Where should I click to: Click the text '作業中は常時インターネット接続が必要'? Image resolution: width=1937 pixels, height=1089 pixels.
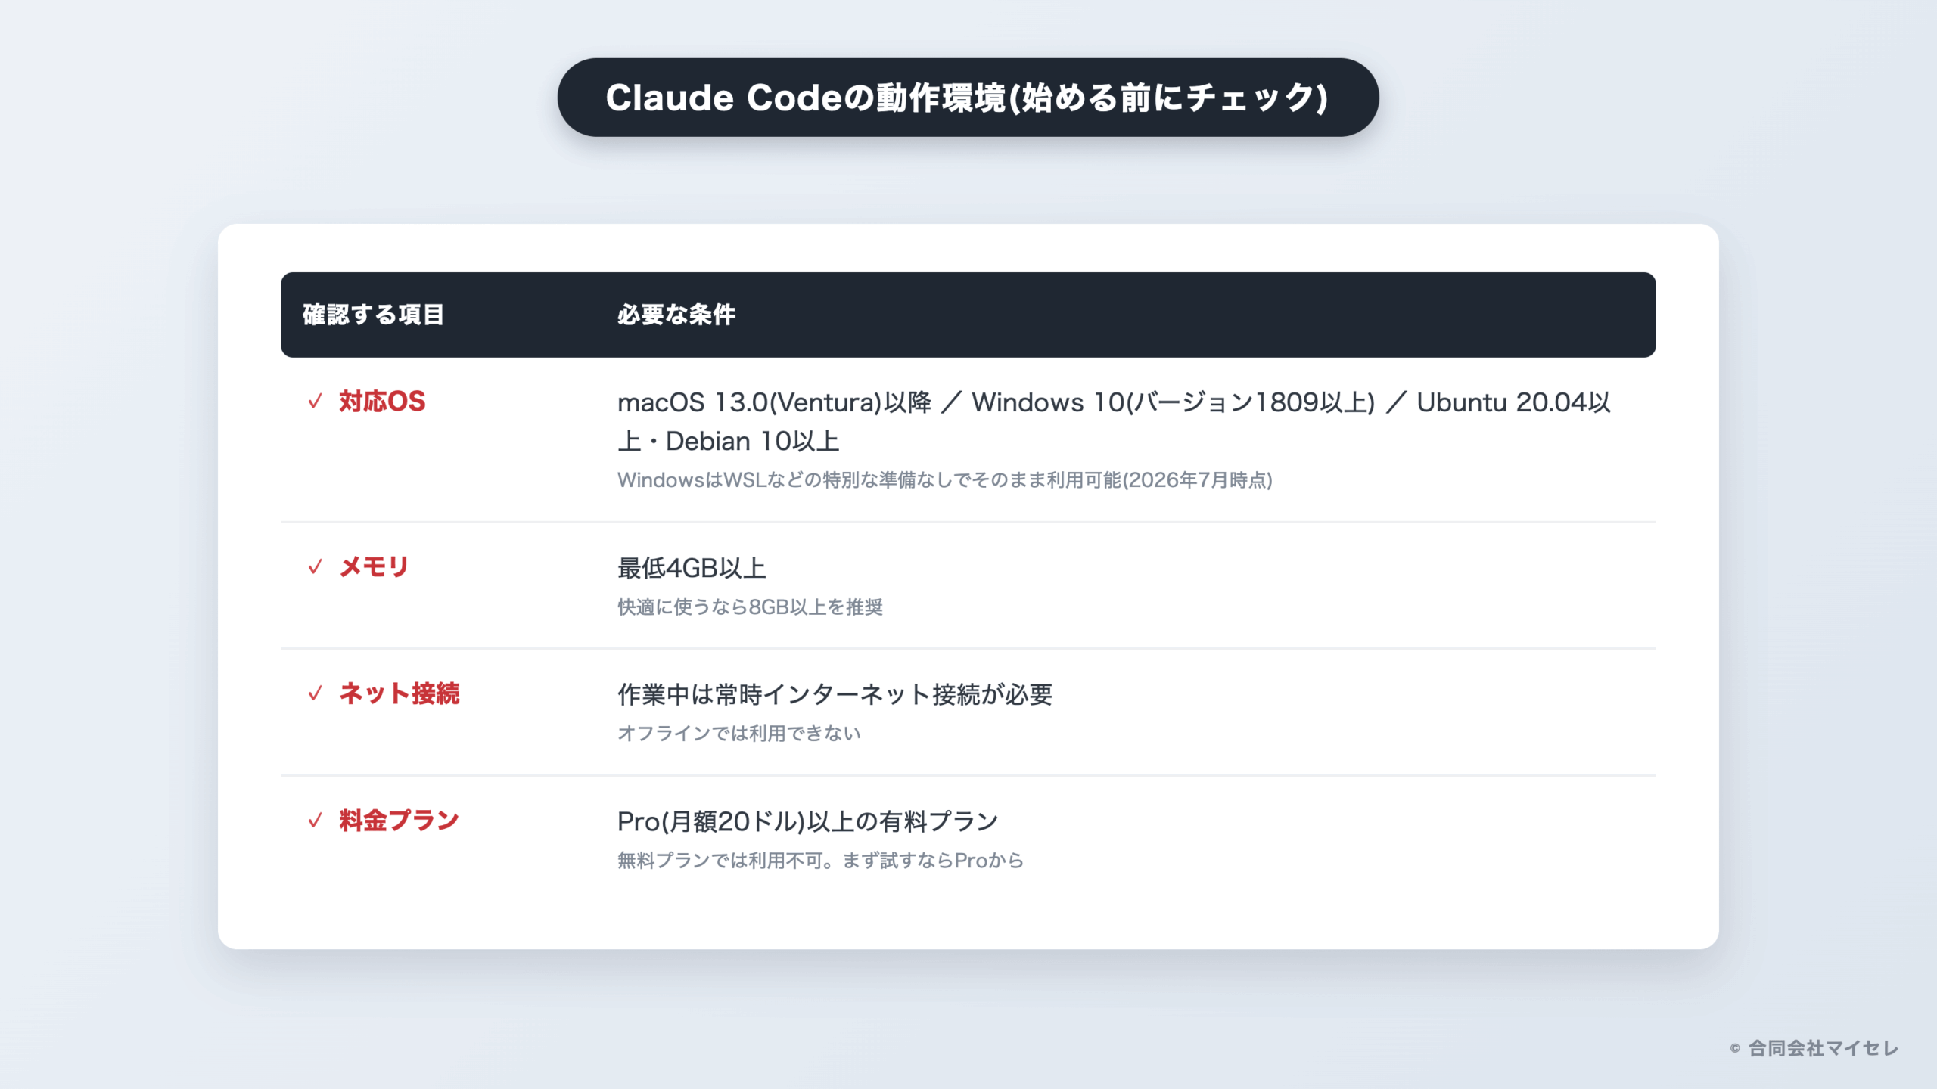(835, 694)
